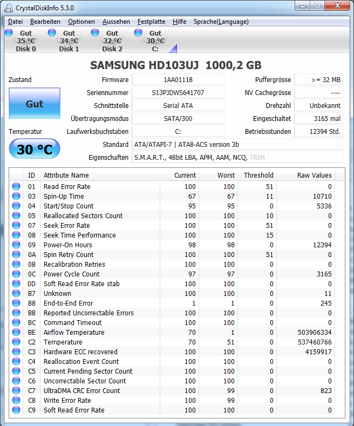Image resolution: width=354 pixels, height=426 pixels.
Task: Click the status orb of Hardware ECC recovered
Action: point(16,351)
